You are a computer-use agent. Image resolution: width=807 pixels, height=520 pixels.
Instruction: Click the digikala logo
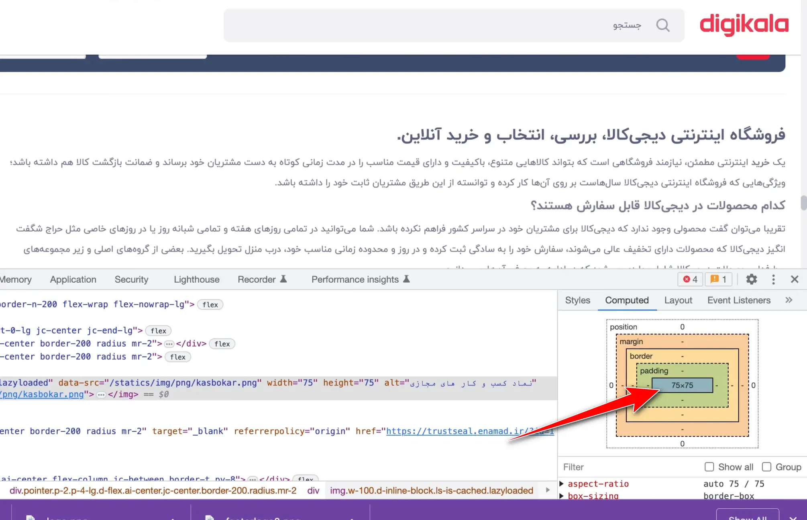point(744,24)
